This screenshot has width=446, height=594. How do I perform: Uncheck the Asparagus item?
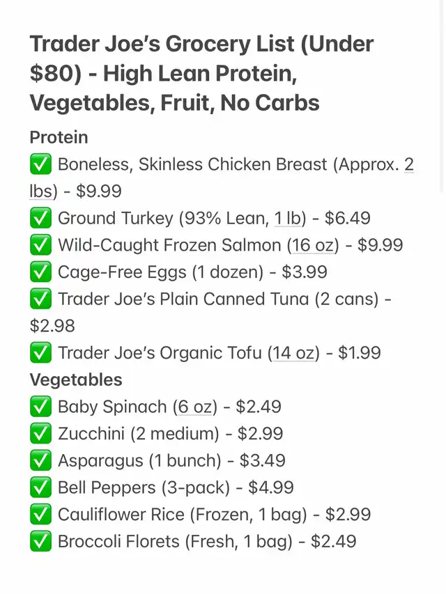click(x=40, y=461)
